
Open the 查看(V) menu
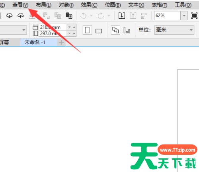[20, 5]
